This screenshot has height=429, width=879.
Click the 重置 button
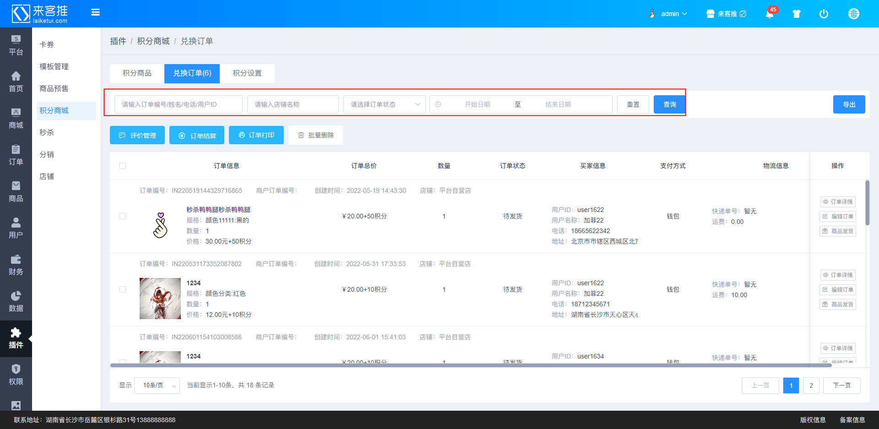tap(633, 104)
